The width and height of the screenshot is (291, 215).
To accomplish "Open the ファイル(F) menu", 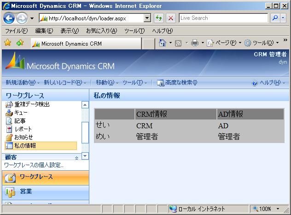I will [16, 31].
